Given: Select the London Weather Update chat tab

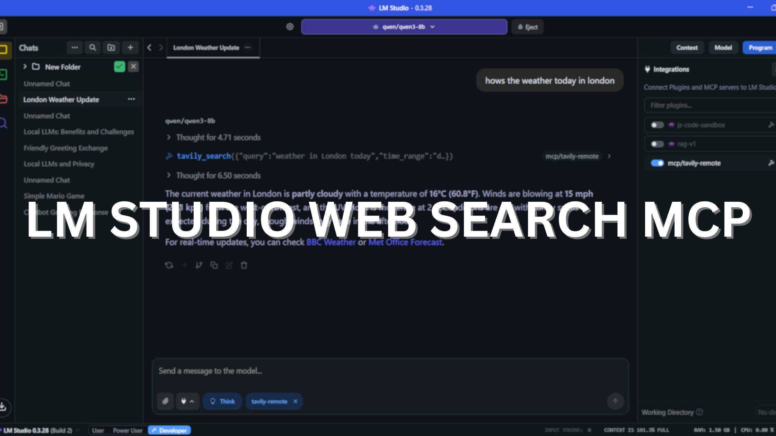Looking at the screenshot, I should pyautogui.click(x=206, y=48).
